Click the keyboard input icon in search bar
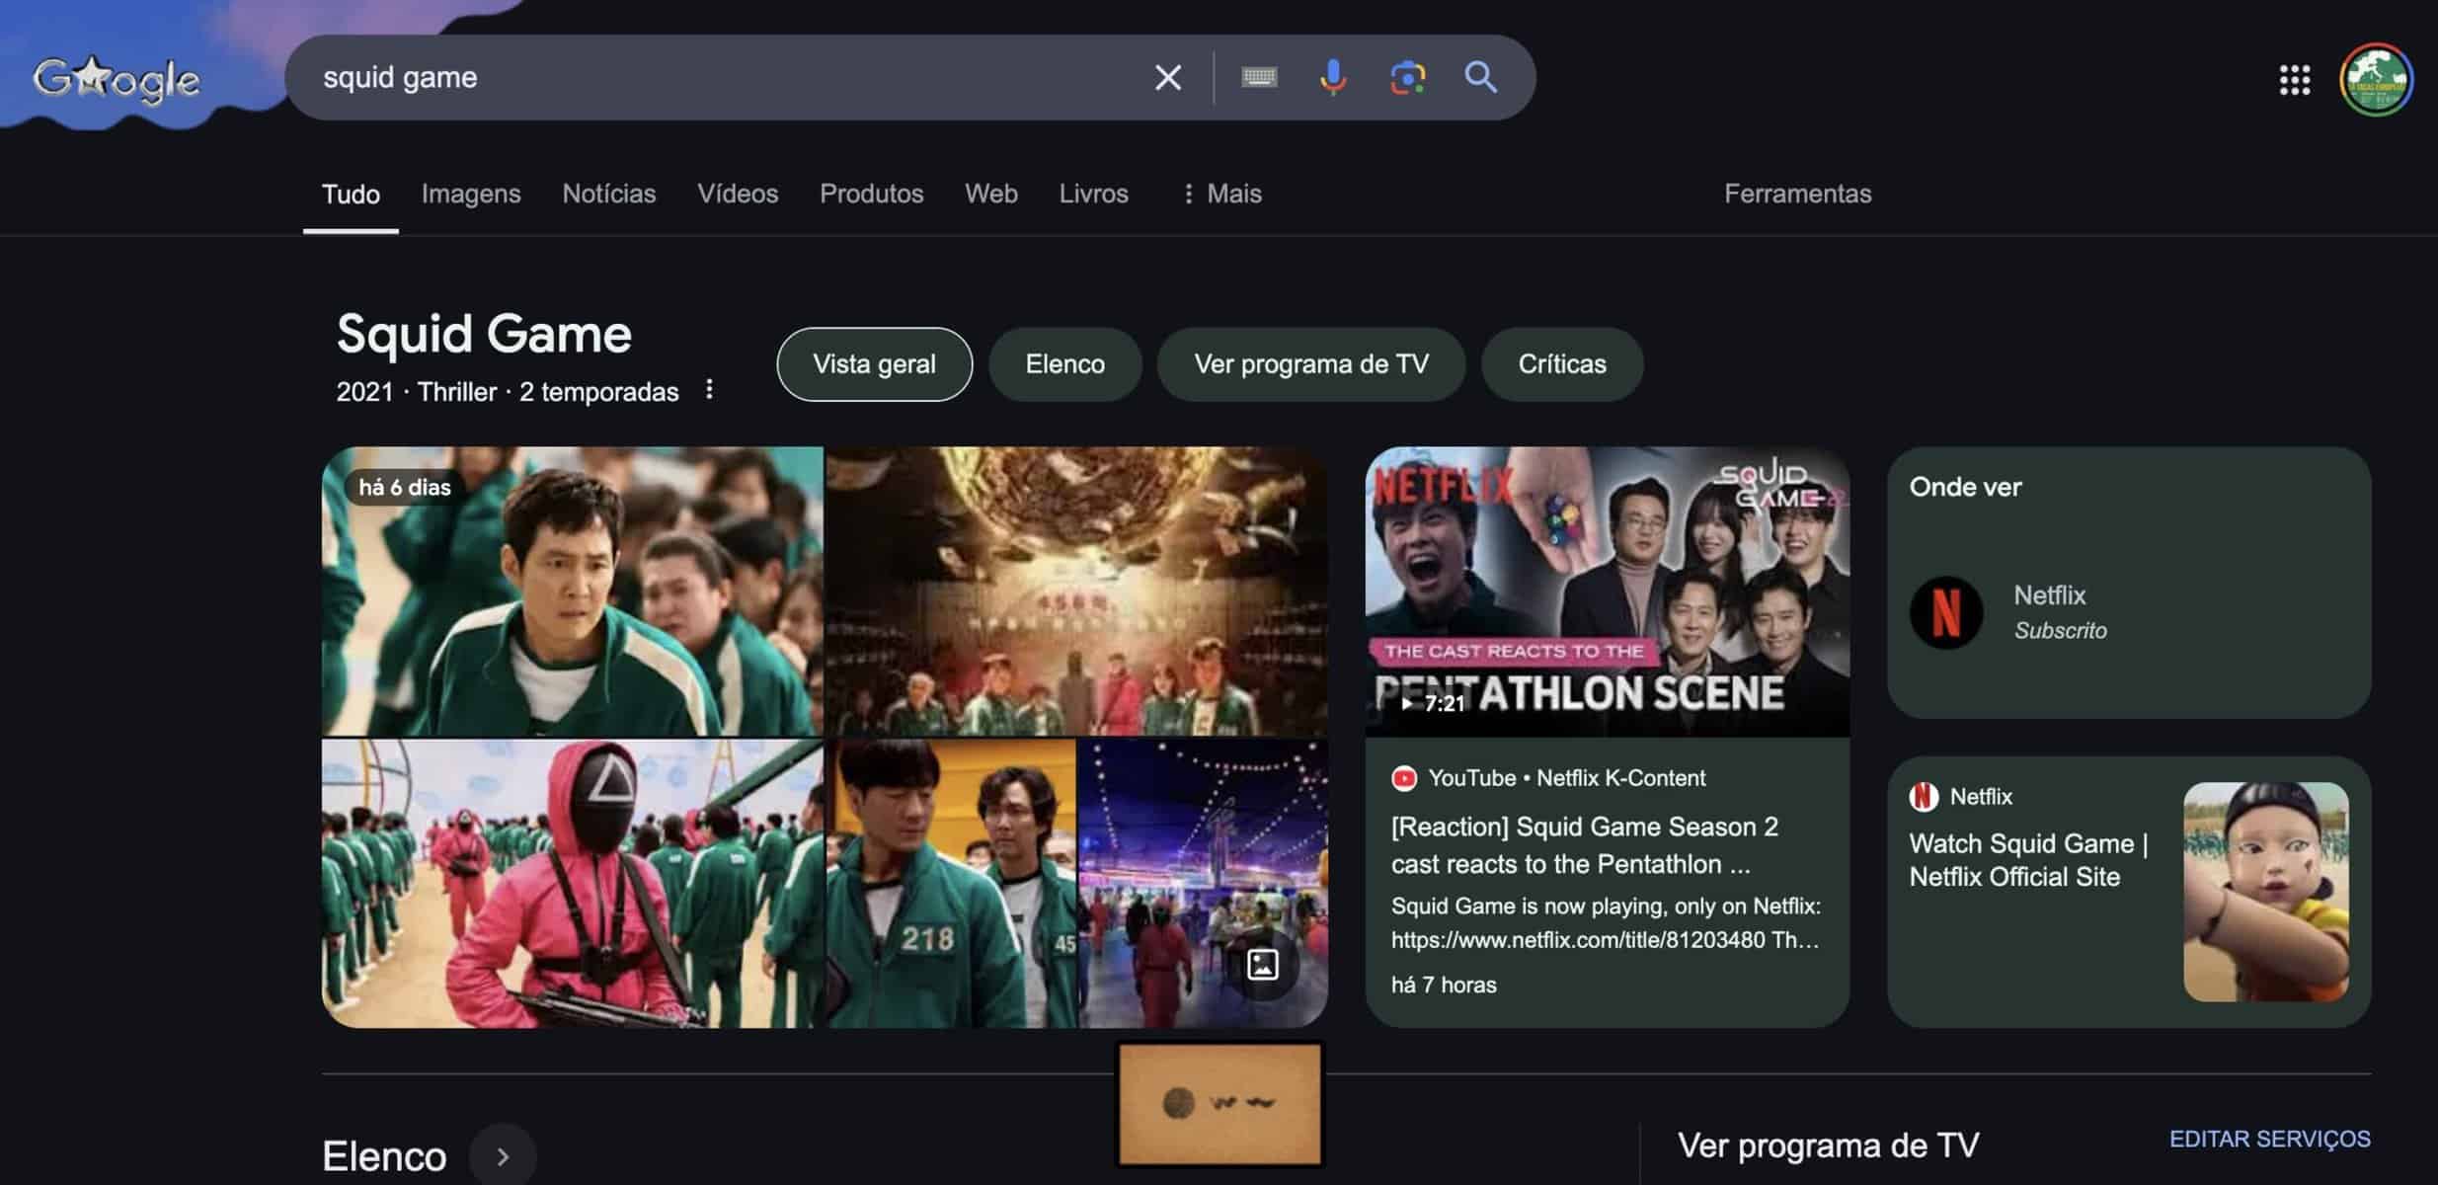 [1256, 76]
